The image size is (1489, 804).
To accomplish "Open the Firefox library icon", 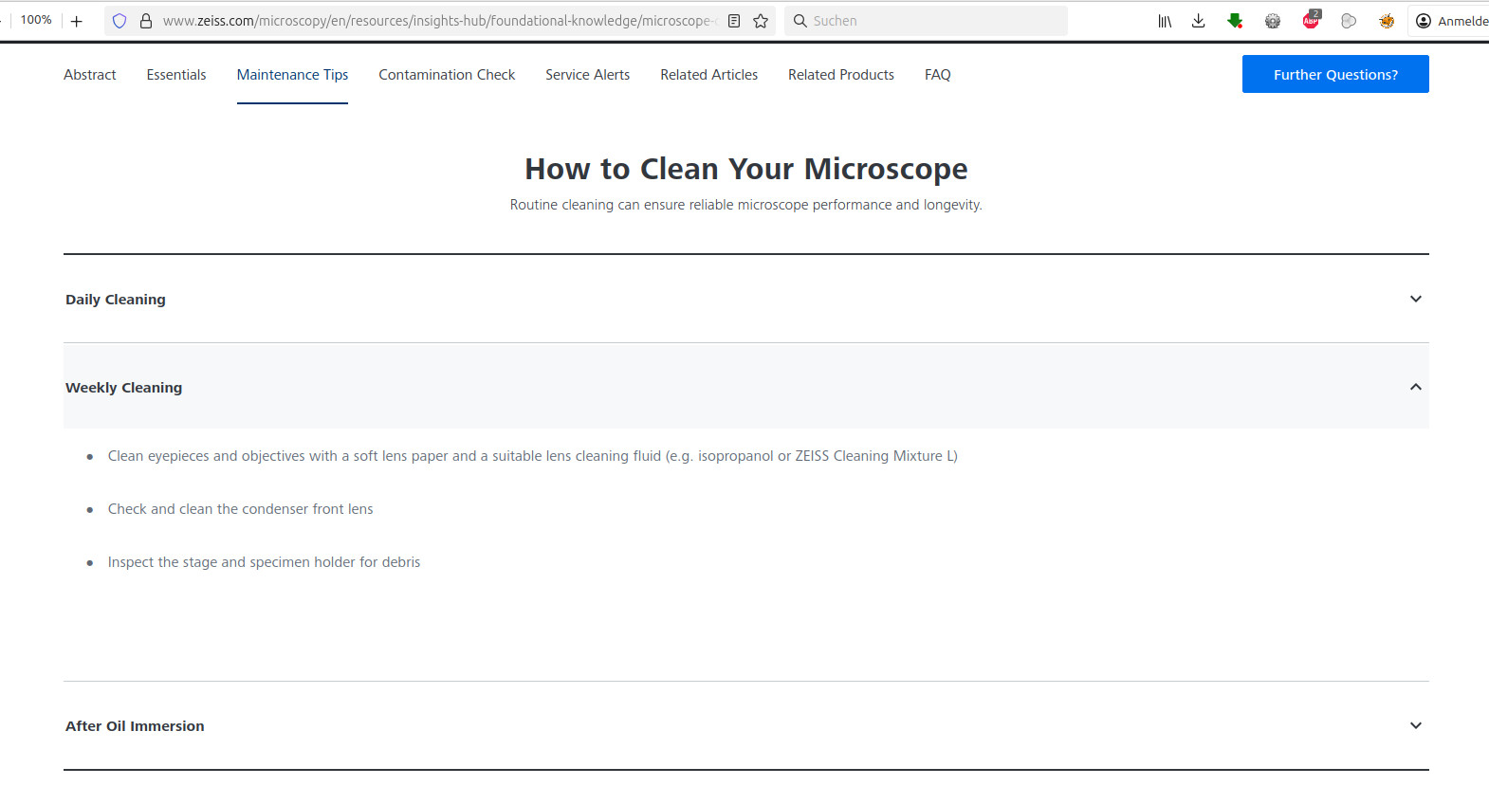I will [x=1165, y=21].
